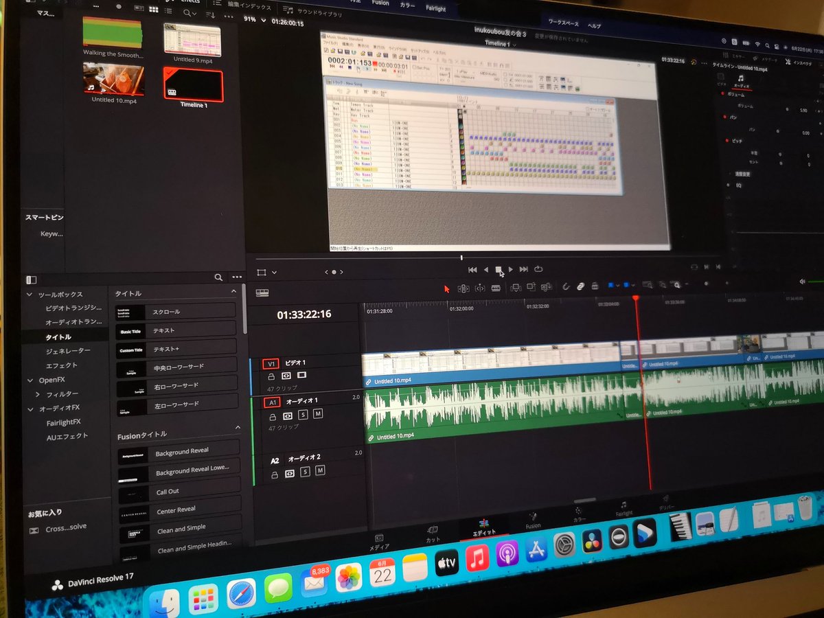Open the Timeline View Options icon

pos(262,293)
